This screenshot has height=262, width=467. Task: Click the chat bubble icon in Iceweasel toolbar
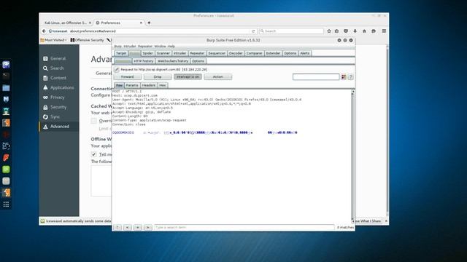click(374, 31)
